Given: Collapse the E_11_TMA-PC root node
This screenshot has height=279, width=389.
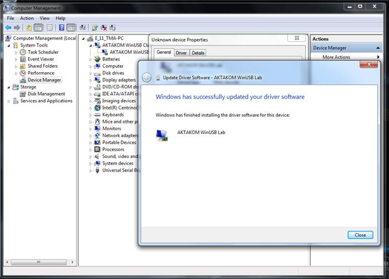Looking at the screenshot, I should (83, 38).
